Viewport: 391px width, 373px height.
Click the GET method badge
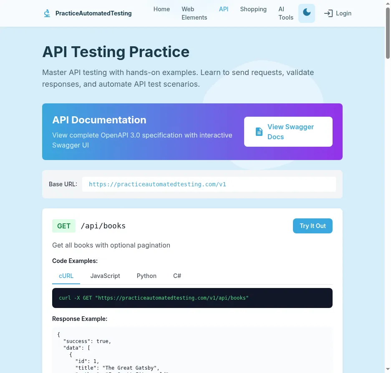63,225
